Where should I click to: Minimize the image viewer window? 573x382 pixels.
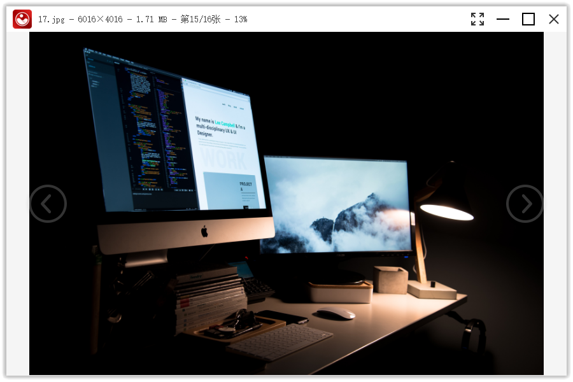pos(503,19)
